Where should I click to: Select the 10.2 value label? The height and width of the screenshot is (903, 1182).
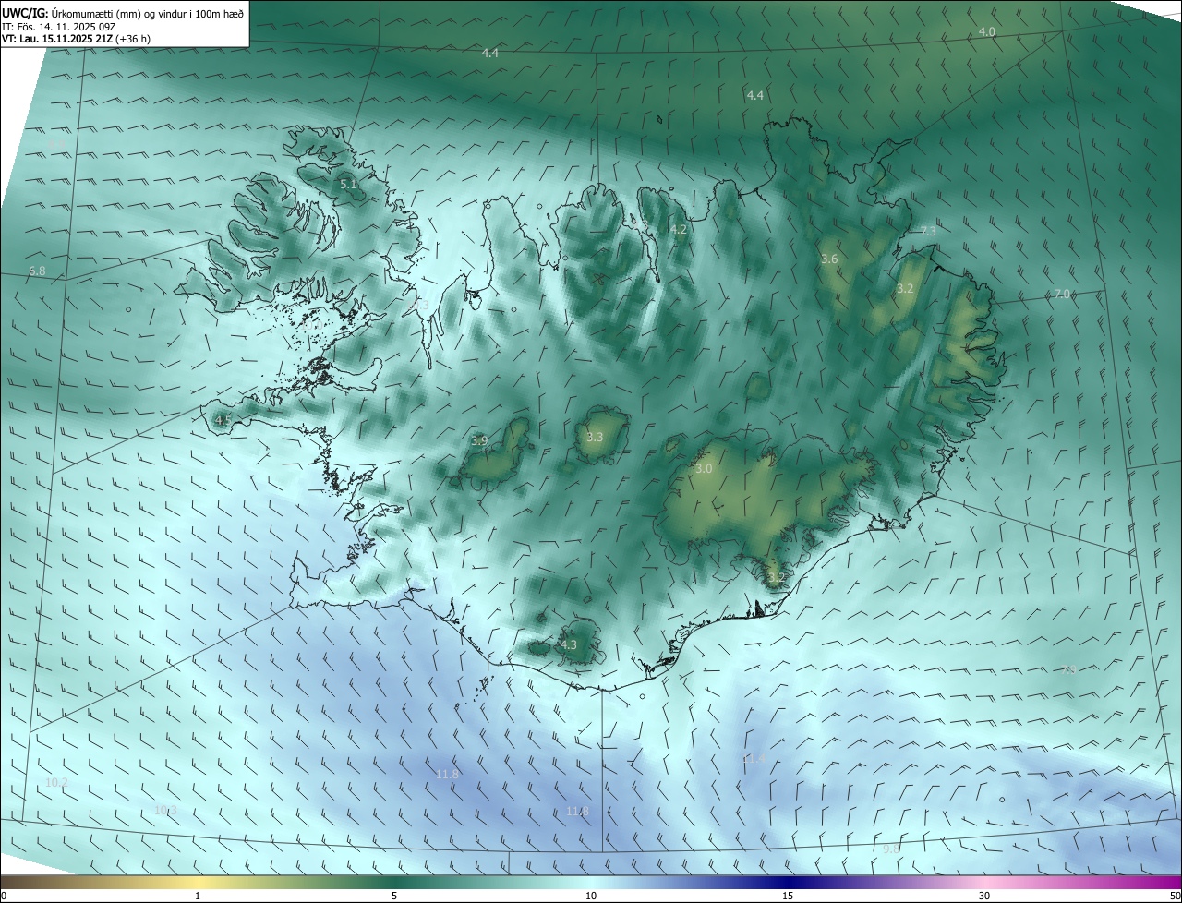coord(56,782)
